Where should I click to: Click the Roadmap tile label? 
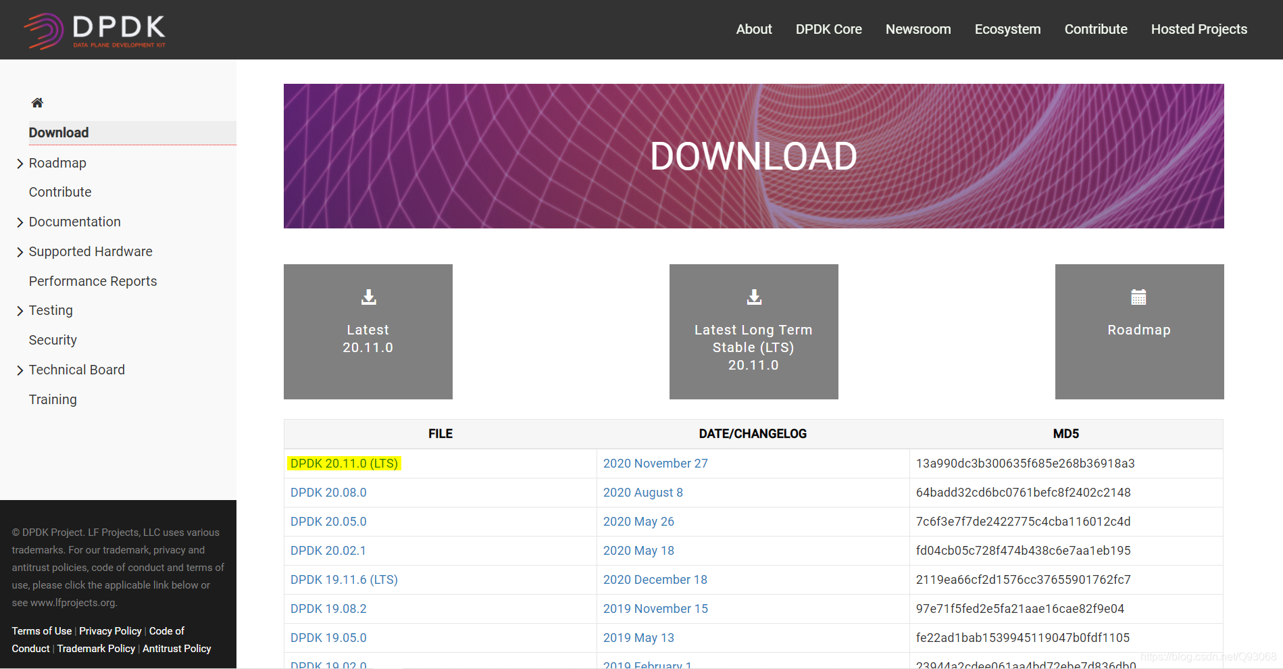click(1139, 330)
